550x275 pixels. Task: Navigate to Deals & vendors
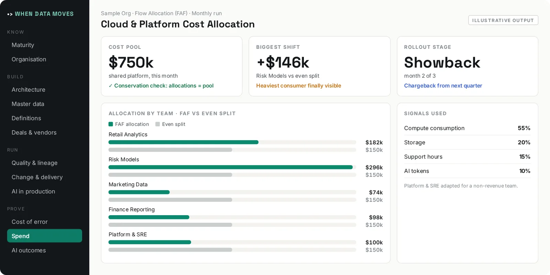(x=34, y=133)
